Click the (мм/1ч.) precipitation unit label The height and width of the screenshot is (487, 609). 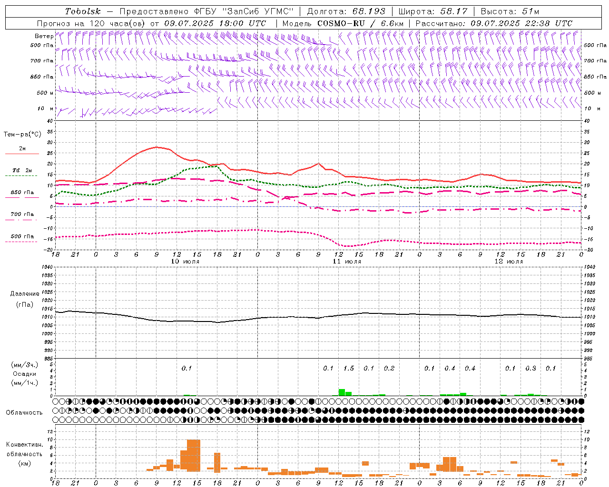click(x=25, y=383)
